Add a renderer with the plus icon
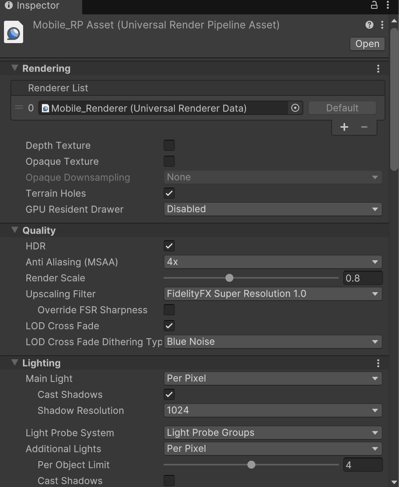 344,127
